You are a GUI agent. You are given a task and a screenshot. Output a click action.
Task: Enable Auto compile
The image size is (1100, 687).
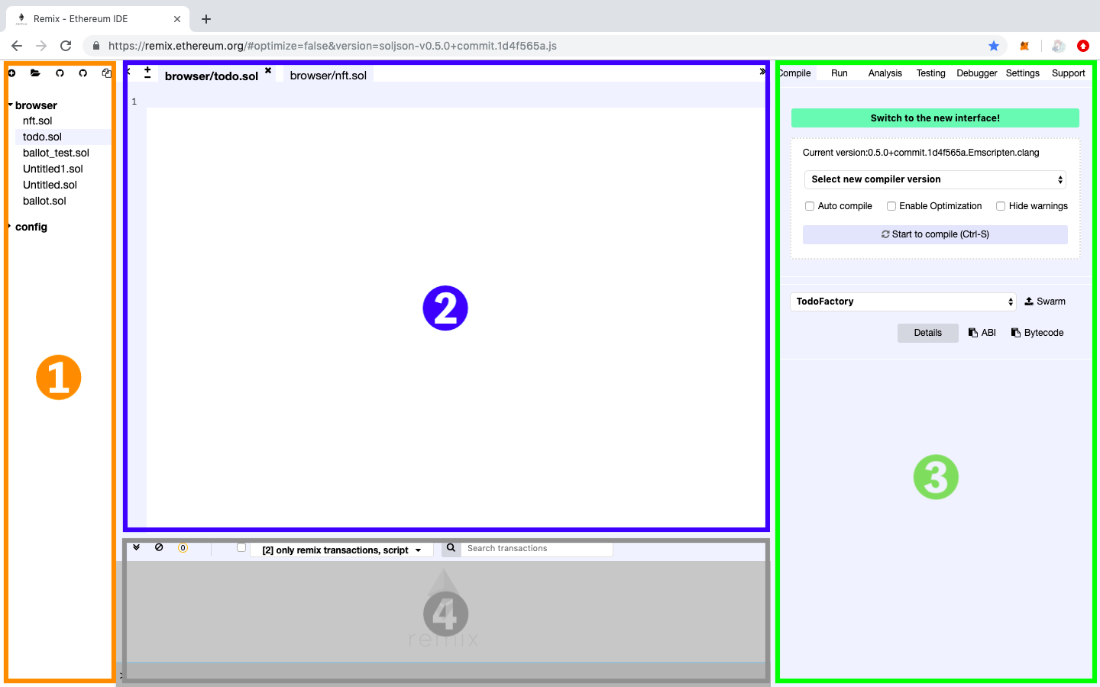point(810,206)
